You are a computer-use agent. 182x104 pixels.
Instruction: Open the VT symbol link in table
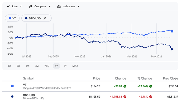coord(25,85)
